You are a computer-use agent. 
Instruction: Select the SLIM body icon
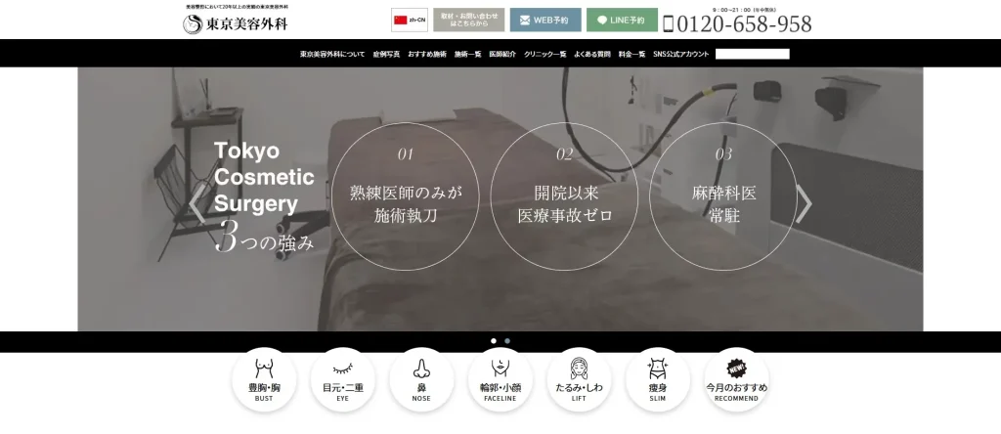(x=657, y=379)
